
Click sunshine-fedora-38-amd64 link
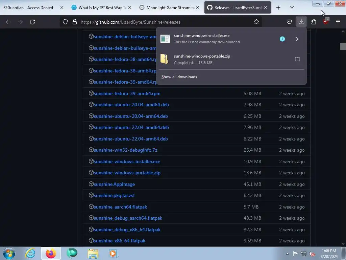[125, 60]
